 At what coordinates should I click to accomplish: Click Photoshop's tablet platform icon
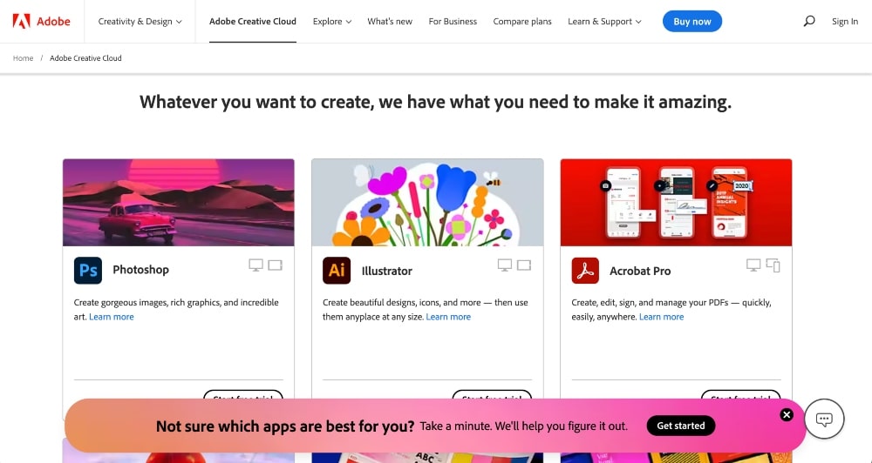(276, 265)
